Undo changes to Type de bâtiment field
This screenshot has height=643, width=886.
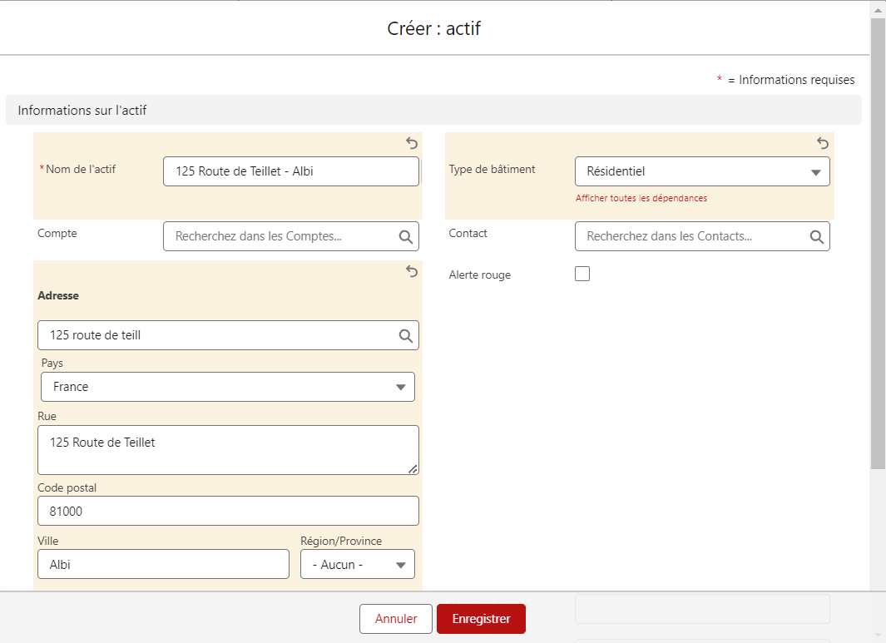pyautogui.click(x=823, y=144)
